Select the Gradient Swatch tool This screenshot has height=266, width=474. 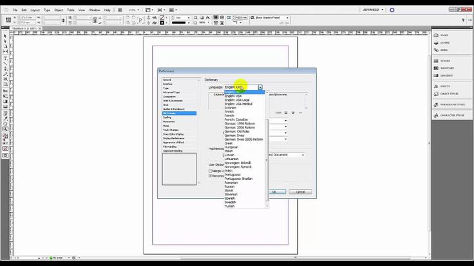pyautogui.click(x=5, y=102)
